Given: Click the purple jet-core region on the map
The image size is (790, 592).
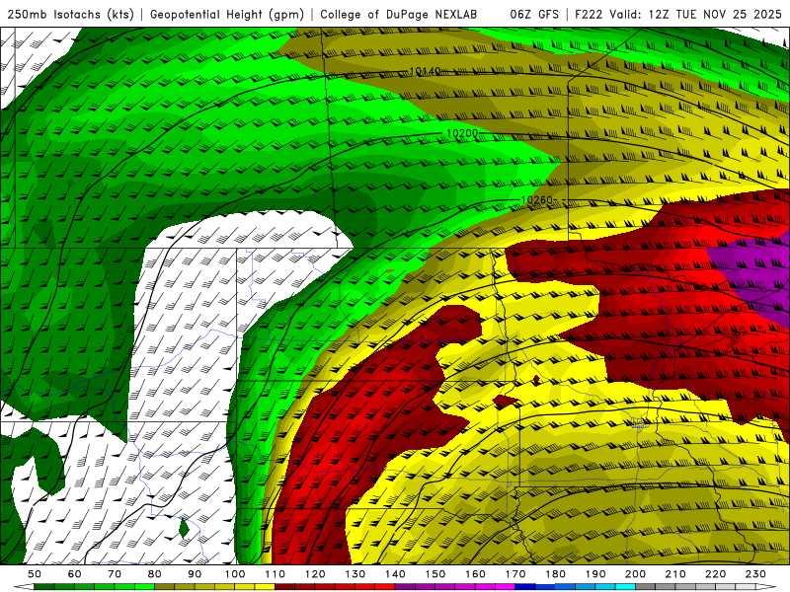Looking at the screenshot, I should click(755, 272).
